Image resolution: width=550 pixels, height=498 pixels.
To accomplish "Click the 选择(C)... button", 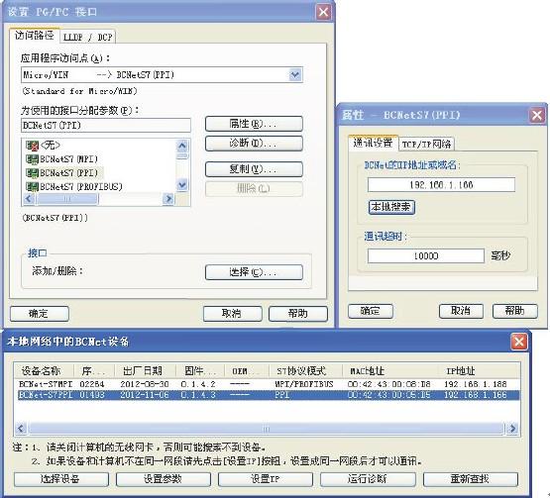I will [254, 272].
